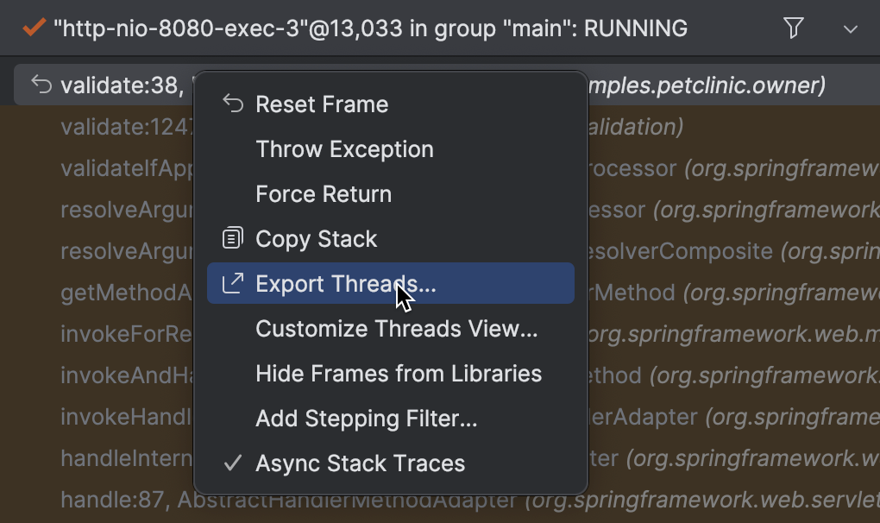Open the thread filter funnel icon
This screenshot has width=880, height=523.
[x=793, y=28]
